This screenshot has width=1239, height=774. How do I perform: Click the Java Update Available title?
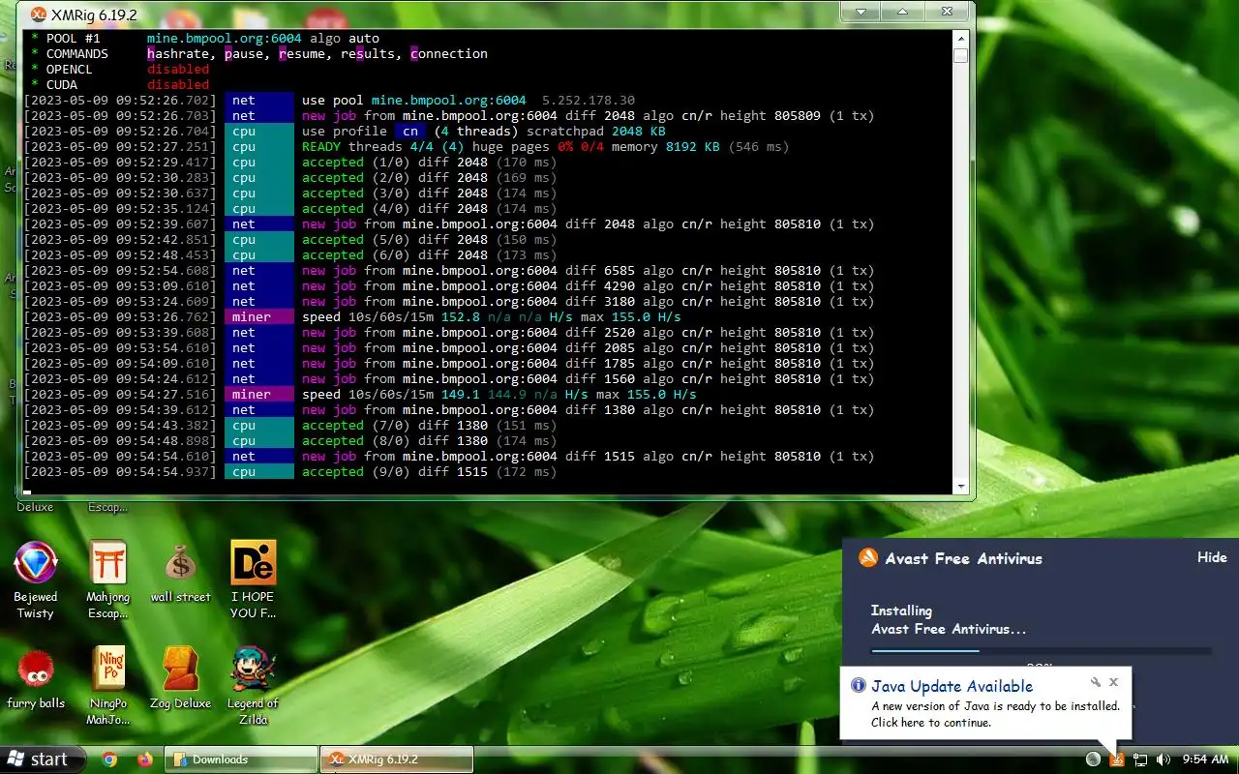[952, 686]
